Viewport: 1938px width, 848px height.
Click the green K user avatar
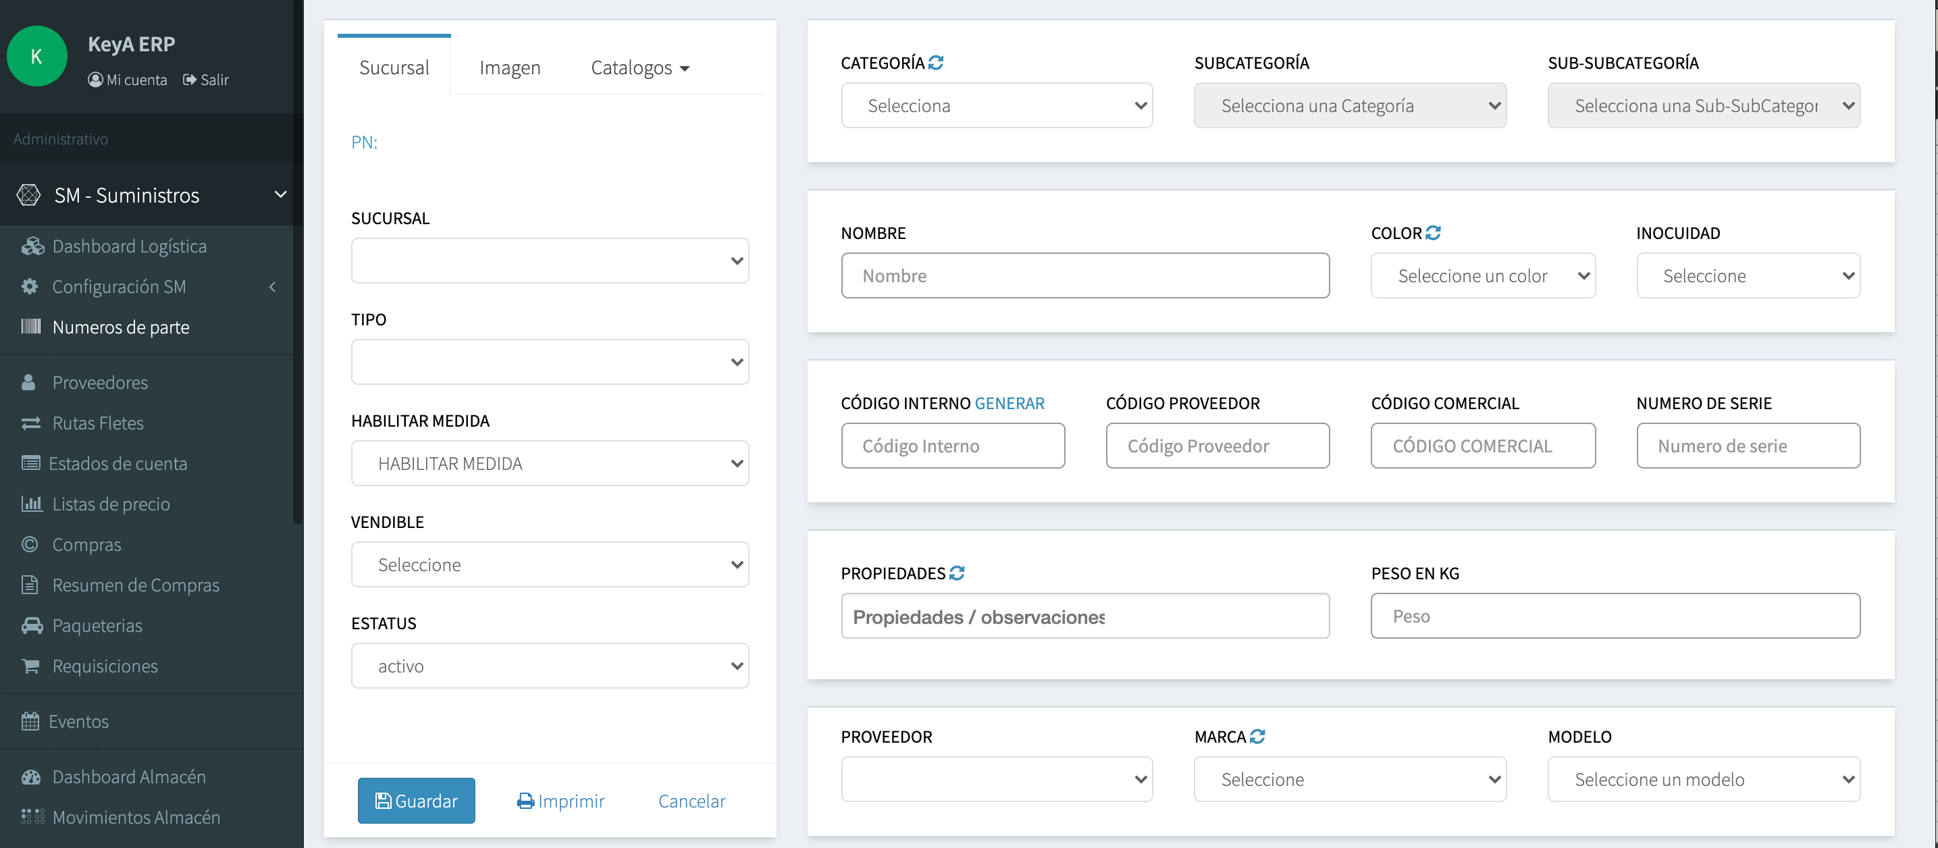point(37,57)
